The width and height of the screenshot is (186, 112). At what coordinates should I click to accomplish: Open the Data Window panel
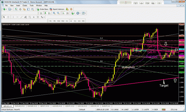pyautogui.click(x=20, y=9)
